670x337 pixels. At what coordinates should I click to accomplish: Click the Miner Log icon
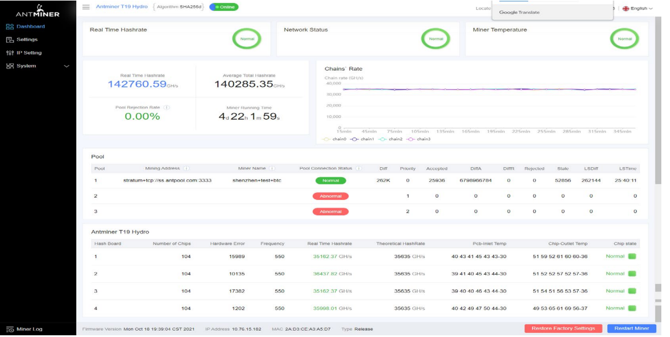tap(10, 330)
